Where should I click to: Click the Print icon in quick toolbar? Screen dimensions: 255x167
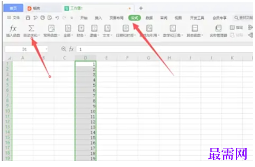pos(43,18)
